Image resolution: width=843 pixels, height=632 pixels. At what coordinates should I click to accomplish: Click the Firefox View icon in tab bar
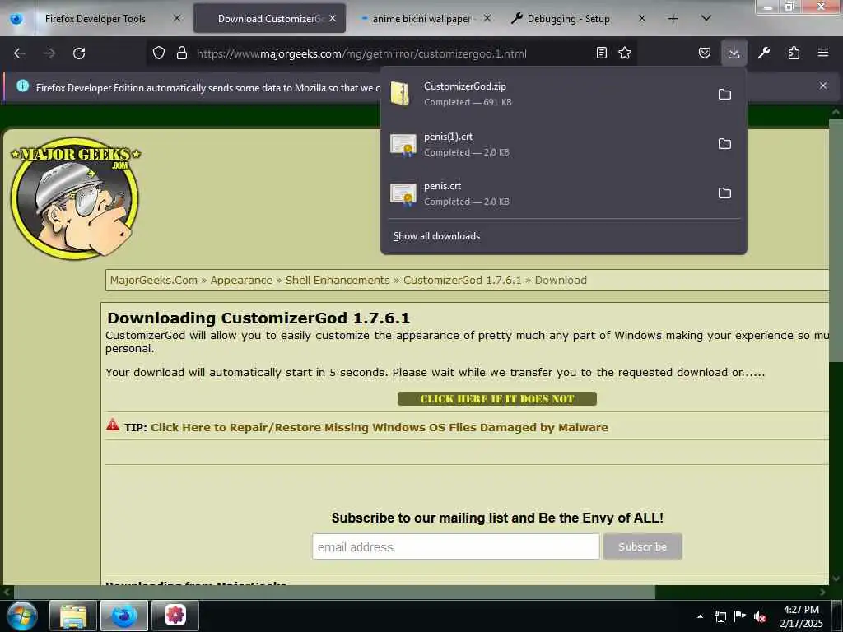pyautogui.click(x=16, y=19)
